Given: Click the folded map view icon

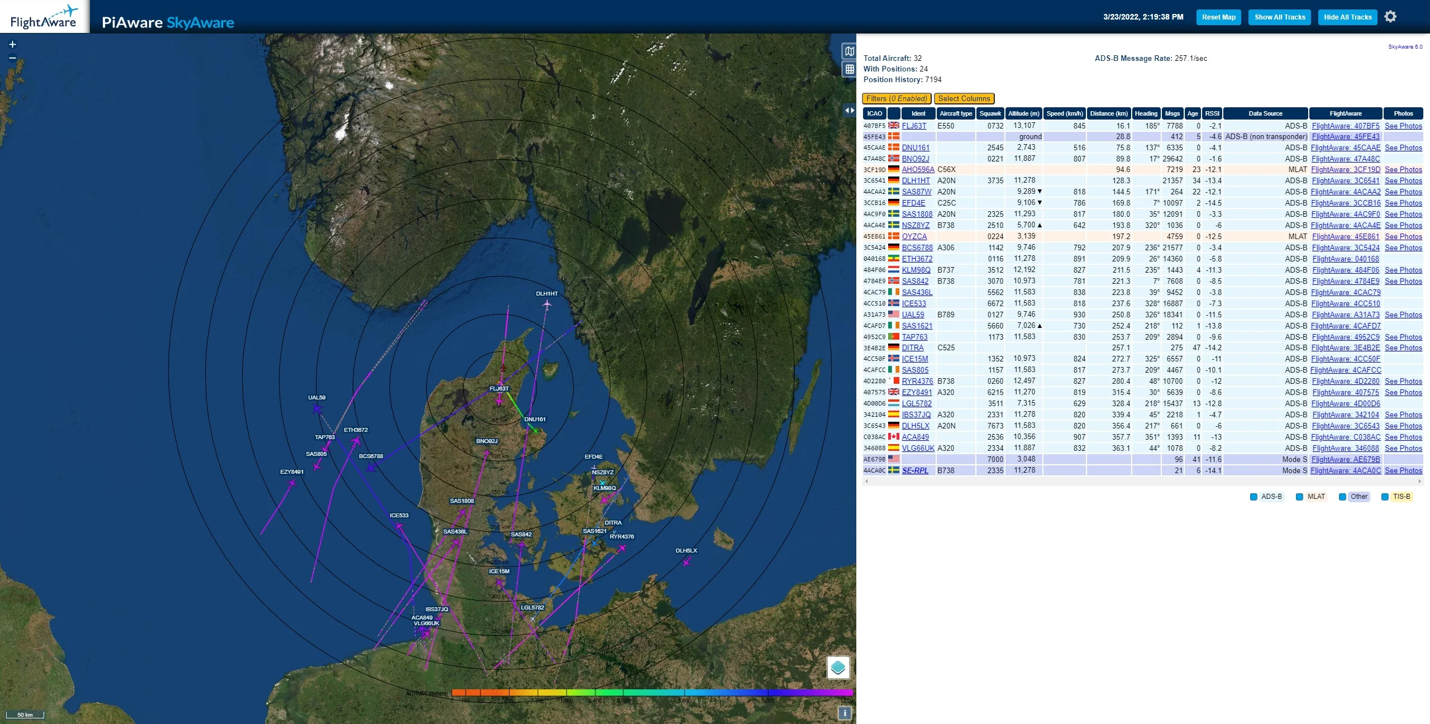Looking at the screenshot, I should point(849,51).
